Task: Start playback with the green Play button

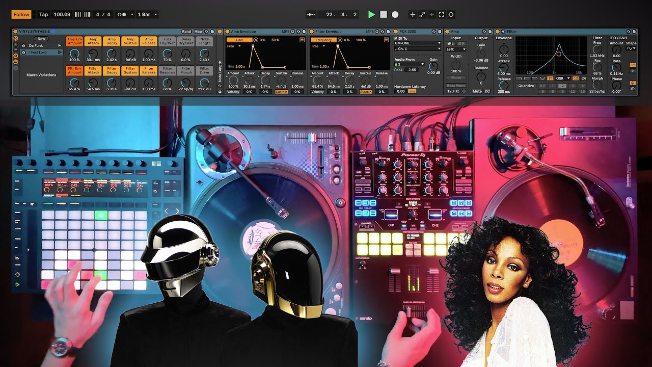Action: pos(371,15)
